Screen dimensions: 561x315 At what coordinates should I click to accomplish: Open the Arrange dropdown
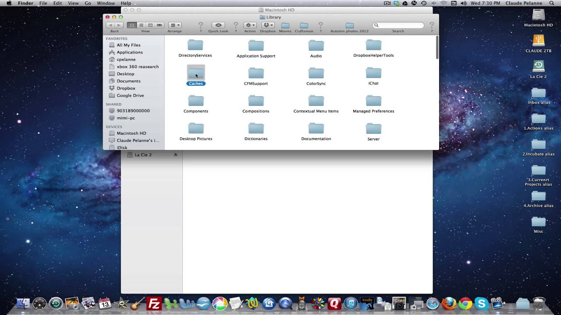[x=174, y=25]
